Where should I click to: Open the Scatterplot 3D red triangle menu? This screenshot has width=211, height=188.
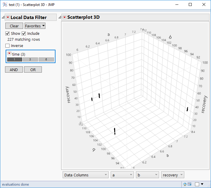pyautogui.click(x=64, y=17)
